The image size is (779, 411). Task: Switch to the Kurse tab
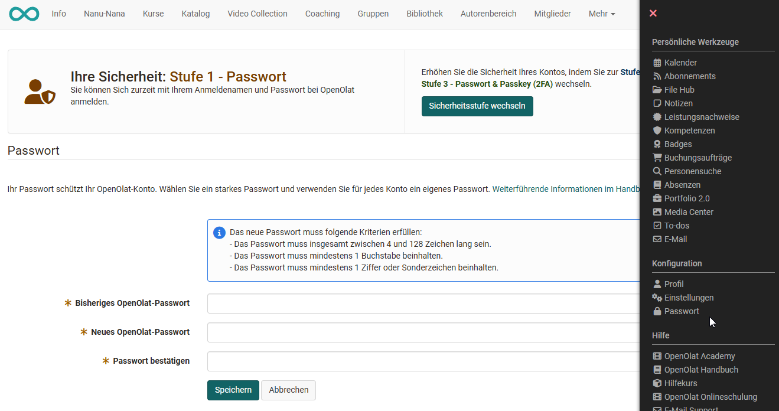click(x=153, y=14)
